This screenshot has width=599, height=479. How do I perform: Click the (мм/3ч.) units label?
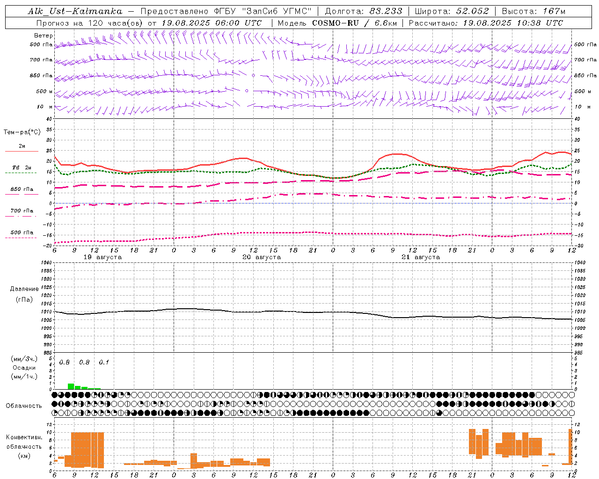tap(24, 359)
